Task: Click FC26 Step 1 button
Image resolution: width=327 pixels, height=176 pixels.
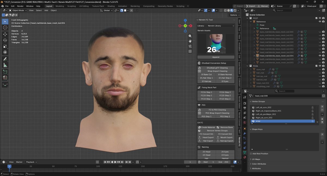Action: pyautogui.click(x=207, y=92)
